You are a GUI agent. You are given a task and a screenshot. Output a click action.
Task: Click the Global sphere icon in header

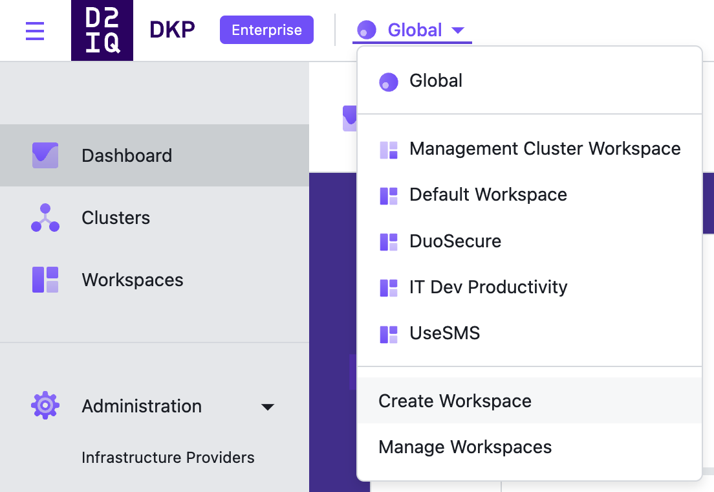pos(367,30)
